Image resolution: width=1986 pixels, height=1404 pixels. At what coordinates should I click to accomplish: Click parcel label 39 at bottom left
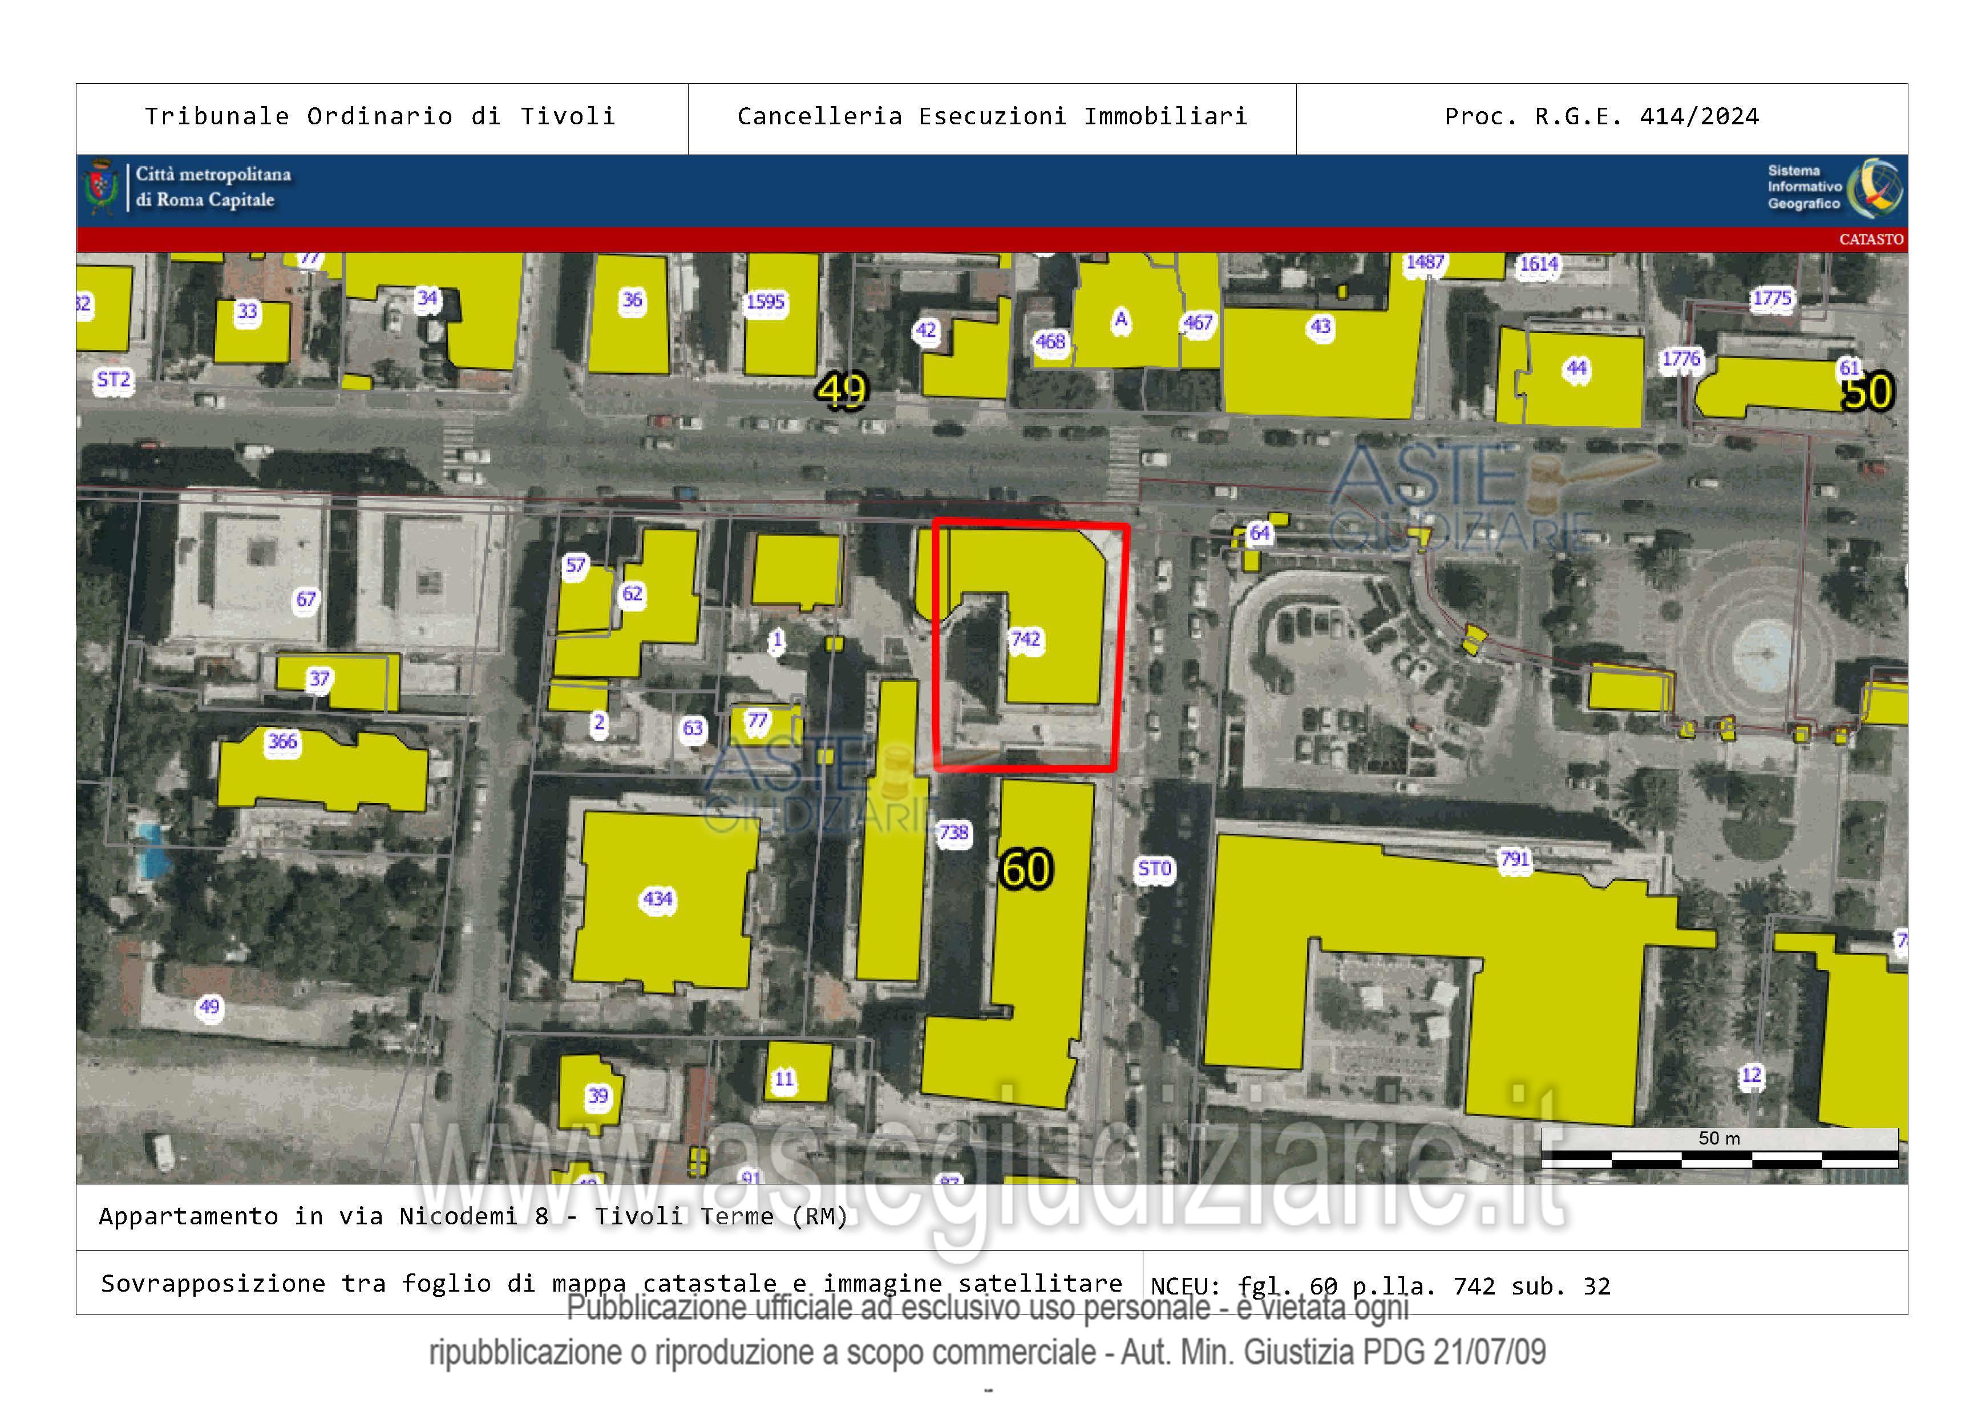pos(598,1095)
